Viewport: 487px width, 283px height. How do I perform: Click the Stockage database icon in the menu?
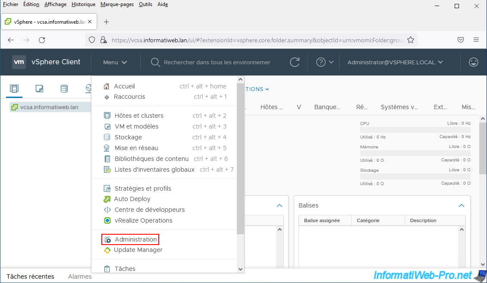click(107, 137)
